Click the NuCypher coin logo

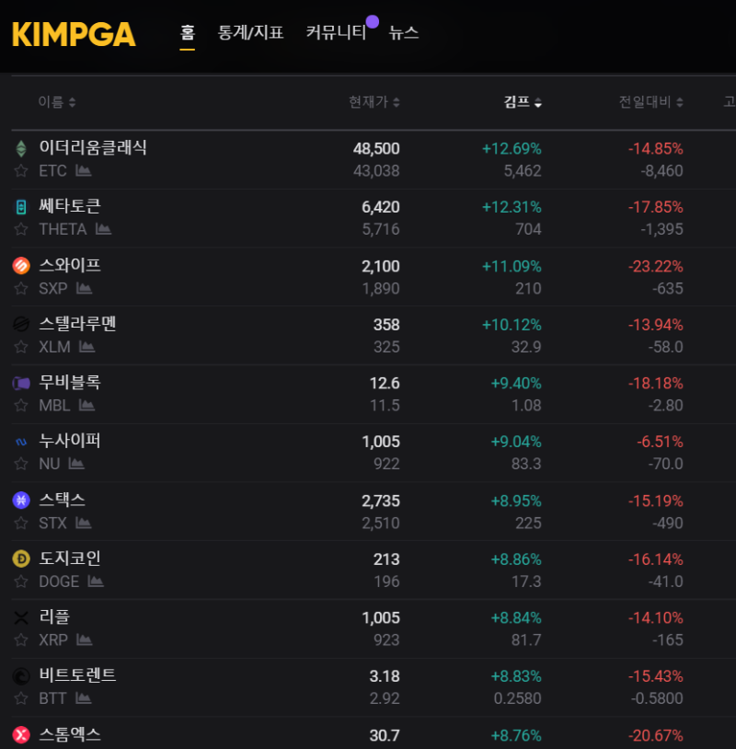[21, 442]
